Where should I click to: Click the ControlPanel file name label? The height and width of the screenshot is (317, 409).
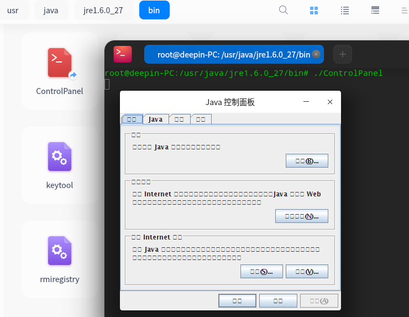click(x=60, y=91)
